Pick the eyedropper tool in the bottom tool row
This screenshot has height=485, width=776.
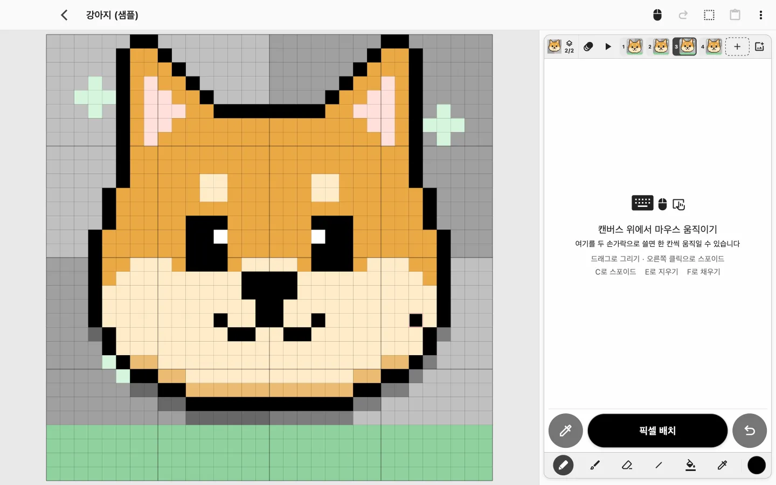[722, 465]
